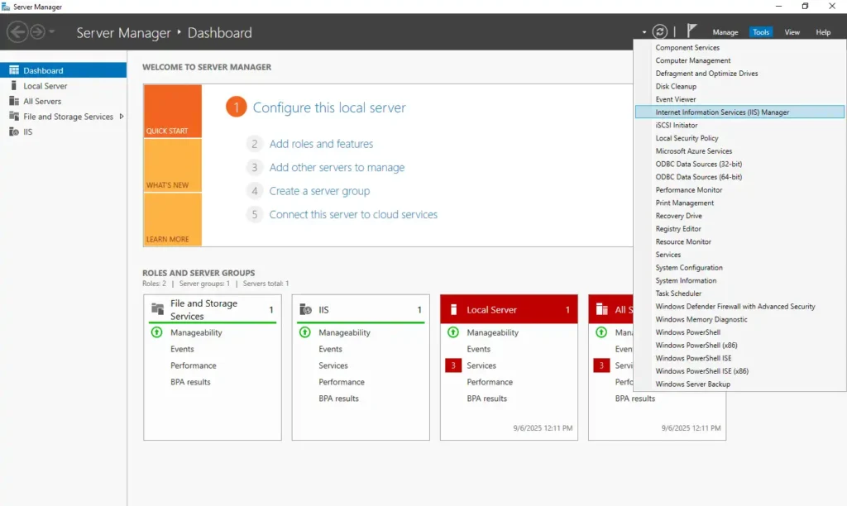
Task: Click the File and Storage Services tile icon
Action: [x=158, y=309]
